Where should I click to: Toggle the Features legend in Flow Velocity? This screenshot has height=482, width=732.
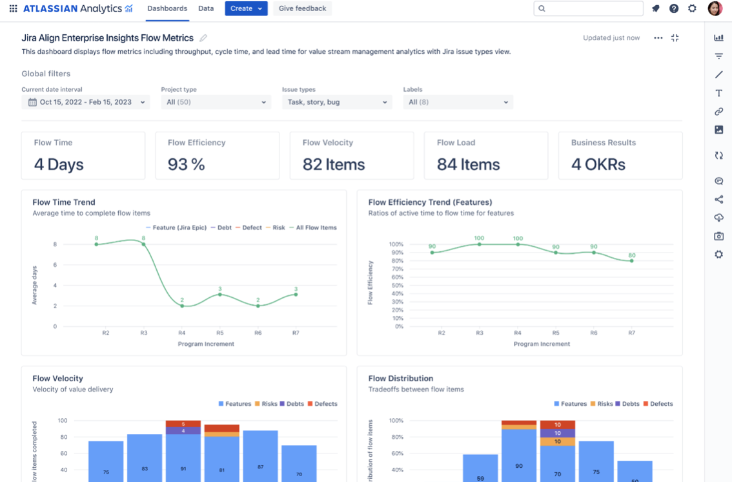236,403
